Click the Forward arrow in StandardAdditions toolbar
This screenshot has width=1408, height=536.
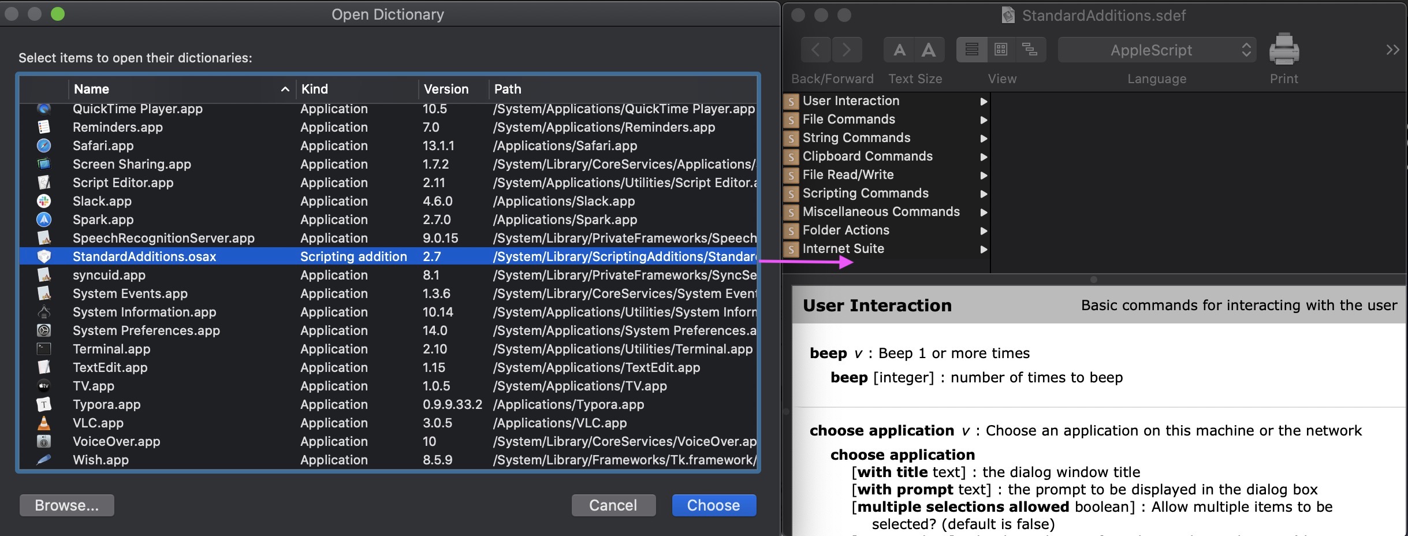[847, 50]
